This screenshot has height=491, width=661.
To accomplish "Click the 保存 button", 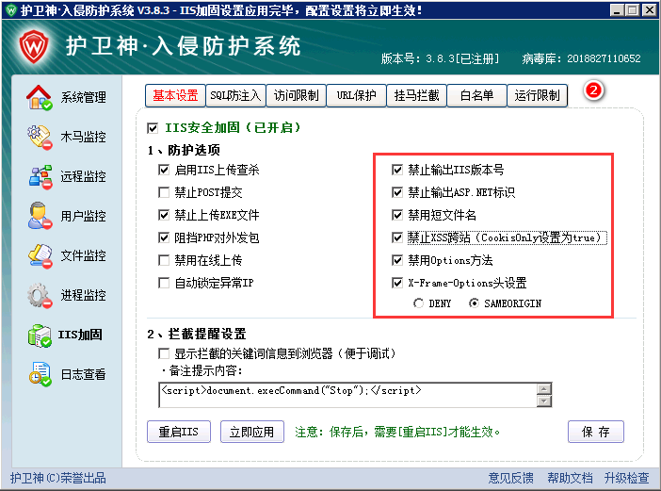I will (x=596, y=432).
